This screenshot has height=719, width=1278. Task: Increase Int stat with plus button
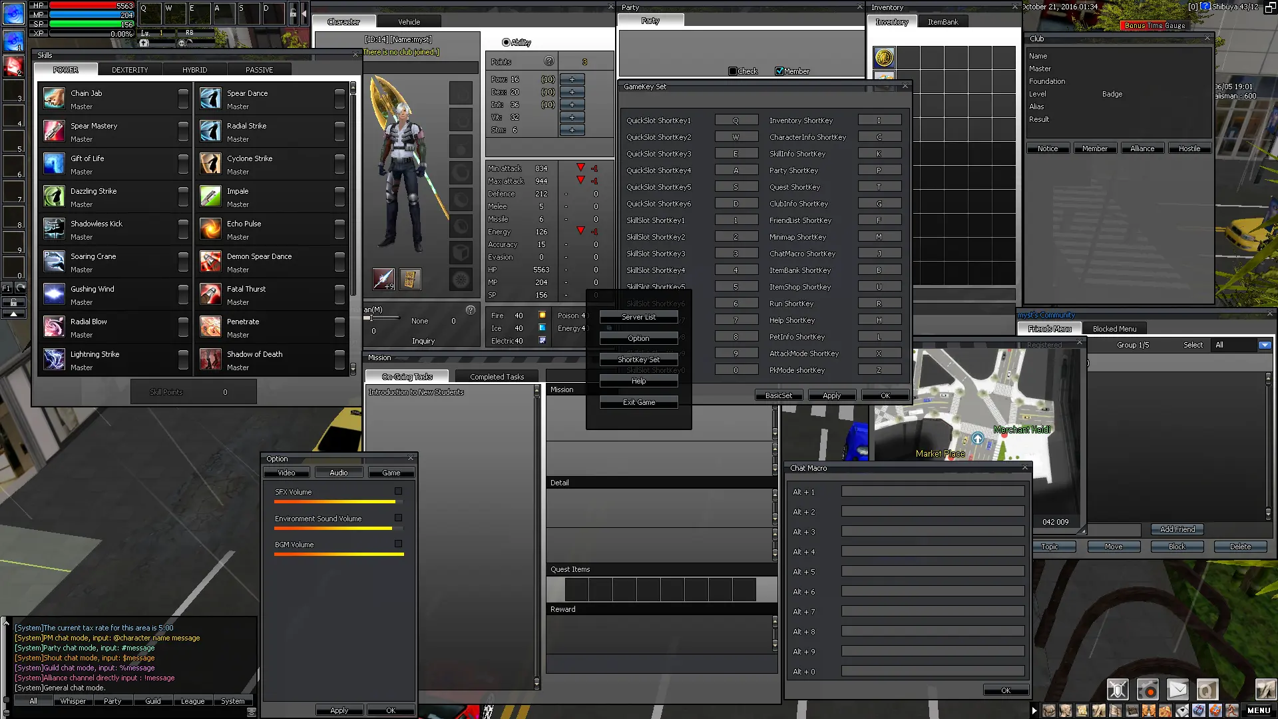pyautogui.click(x=572, y=105)
